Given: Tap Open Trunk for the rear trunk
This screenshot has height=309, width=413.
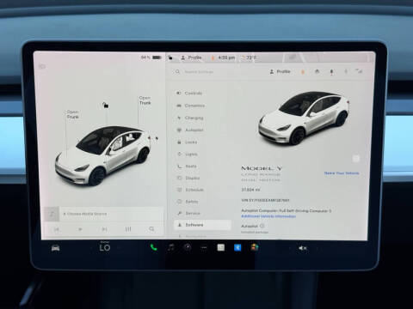Looking at the screenshot, I should pos(145,100).
